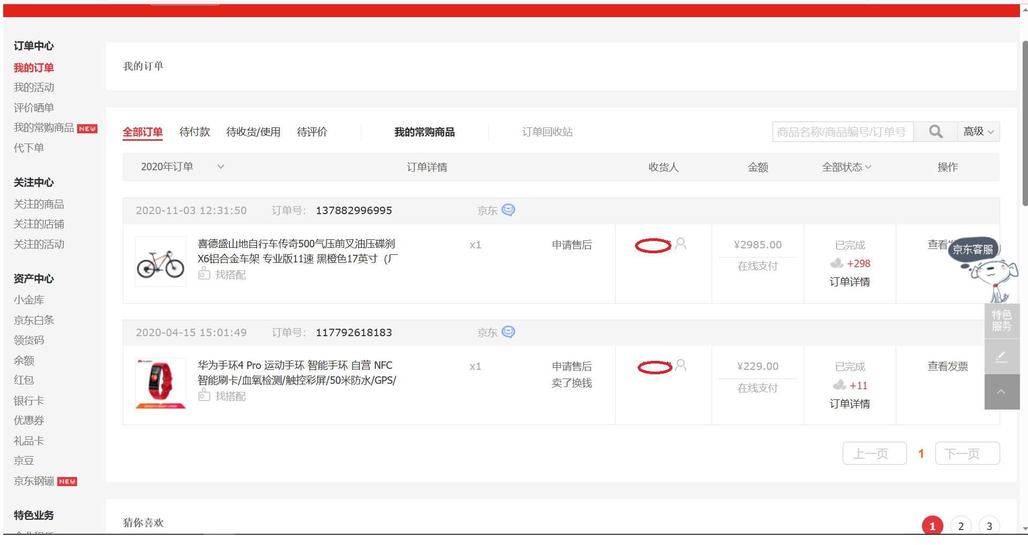The height and width of the screenshot is (545, 1028).
Task: Click recipient person icon in Huawei band order
Action: tap(681, 366)
